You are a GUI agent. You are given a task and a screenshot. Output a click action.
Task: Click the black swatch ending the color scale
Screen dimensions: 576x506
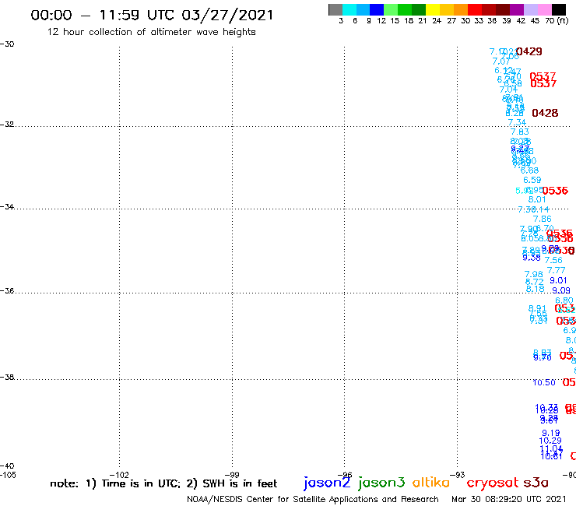tap(558, 9)
